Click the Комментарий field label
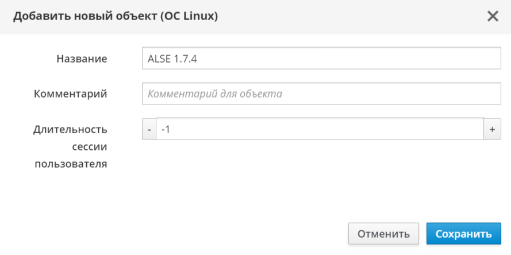 point(70,94)
